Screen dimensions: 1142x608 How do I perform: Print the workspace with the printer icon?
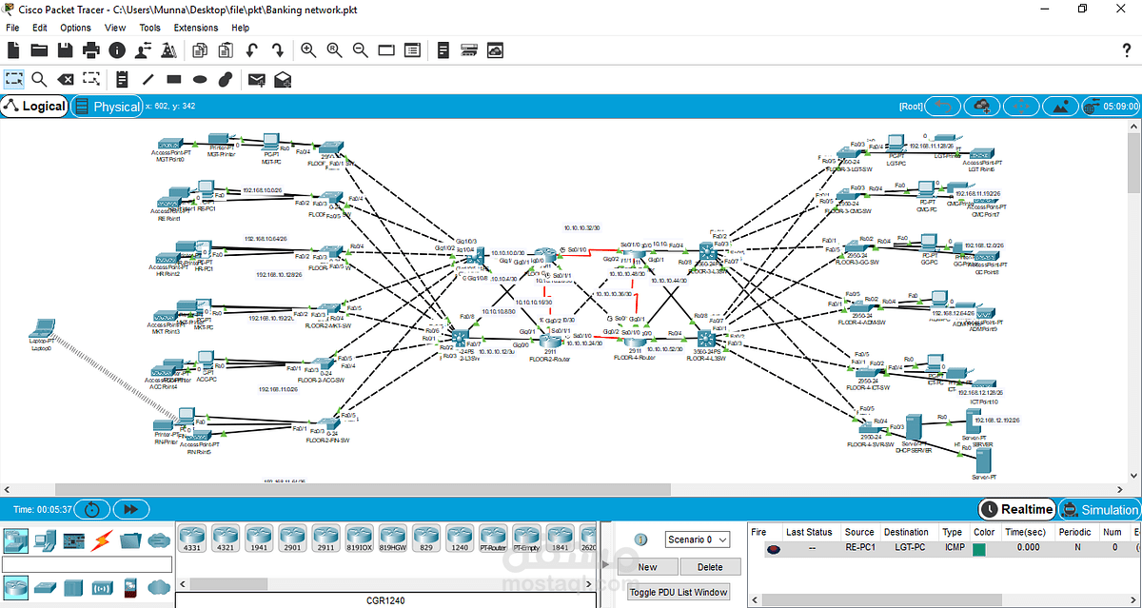coord(91,49)
